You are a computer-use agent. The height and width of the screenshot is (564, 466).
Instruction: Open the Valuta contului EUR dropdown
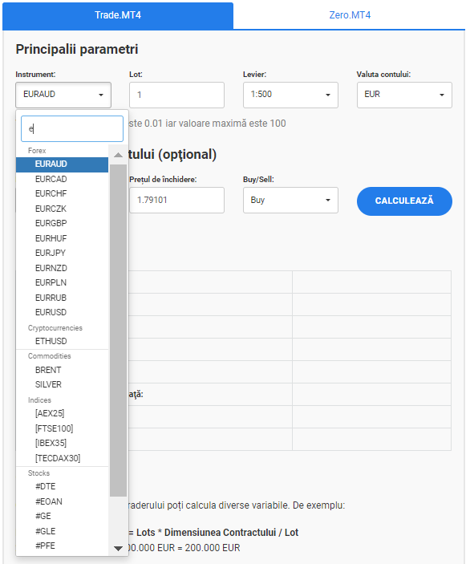(x=404, y=95)
